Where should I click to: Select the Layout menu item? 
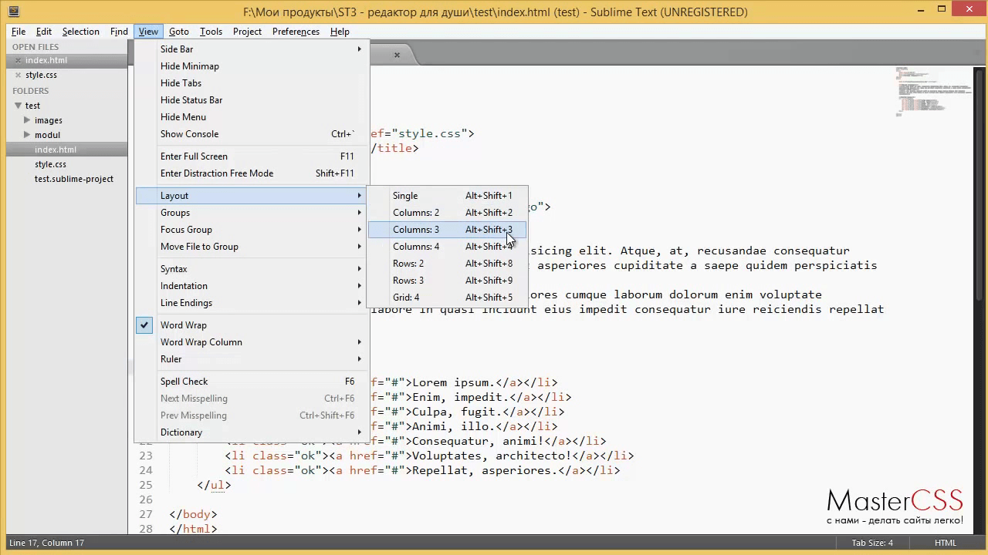click(252, 196)
